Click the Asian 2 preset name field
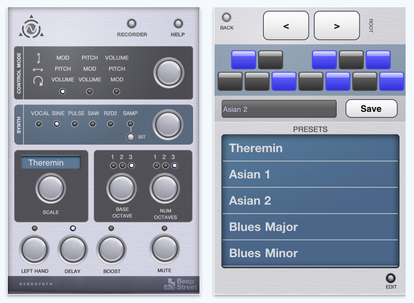The image size is (414, 303). (x=279, y=109)
